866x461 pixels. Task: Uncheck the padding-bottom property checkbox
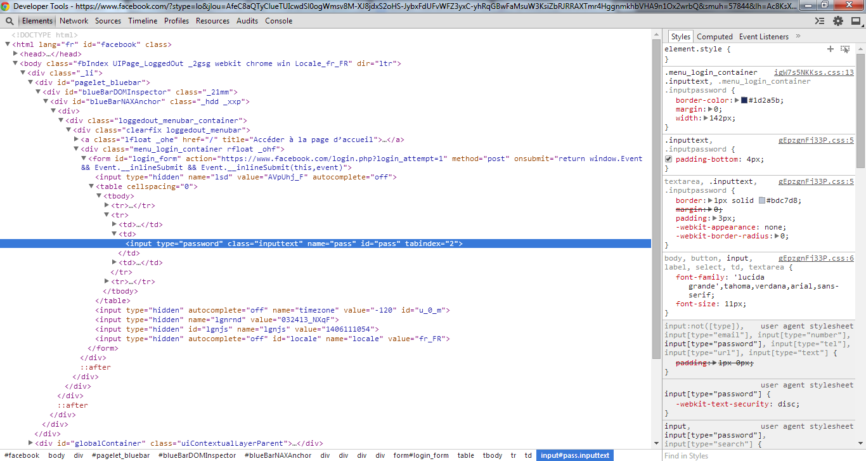[668, 159]
